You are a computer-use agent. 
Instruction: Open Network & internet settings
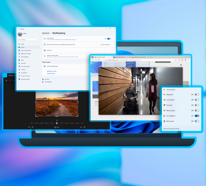click(28, 54)
